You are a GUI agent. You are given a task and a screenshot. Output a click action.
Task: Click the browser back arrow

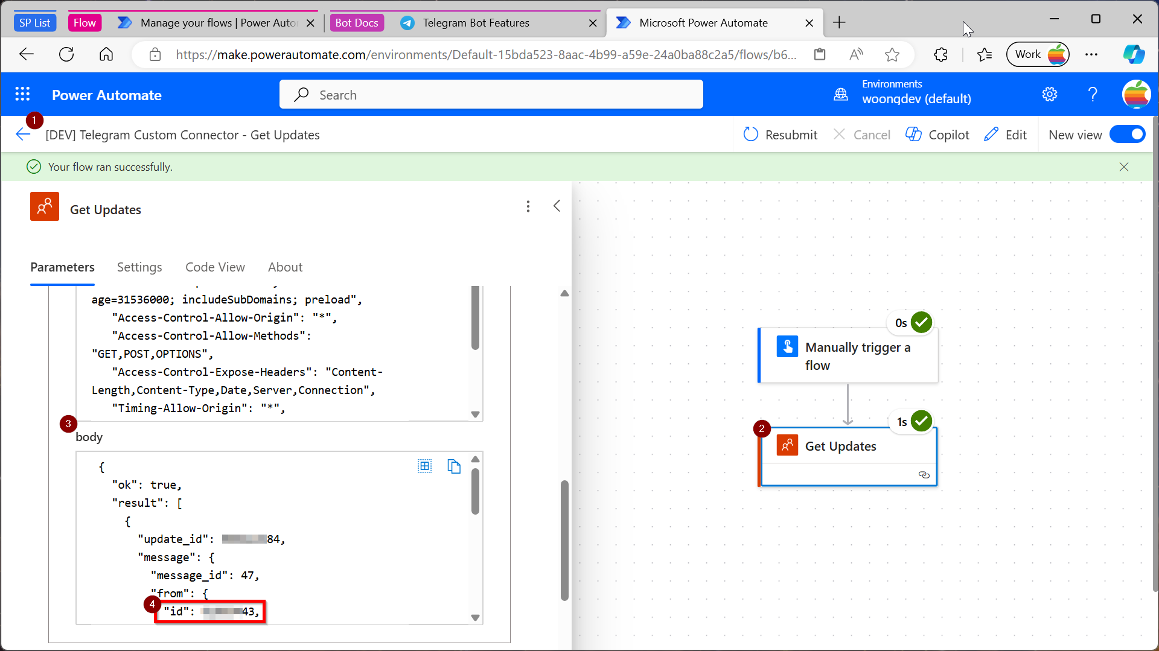[26, 54]
